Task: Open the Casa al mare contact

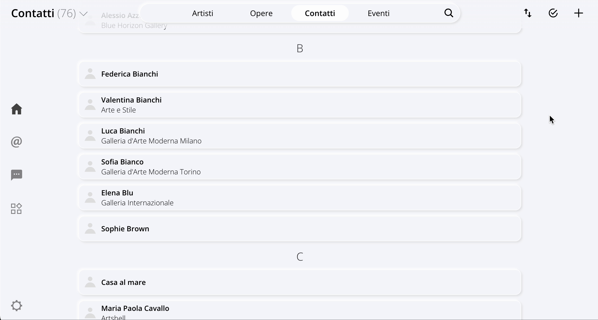Action: pos(300,282)
